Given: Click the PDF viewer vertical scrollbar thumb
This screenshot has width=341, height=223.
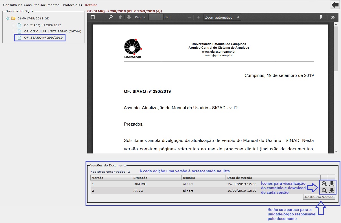Looking at the screenshot, I should click(336, 49).
